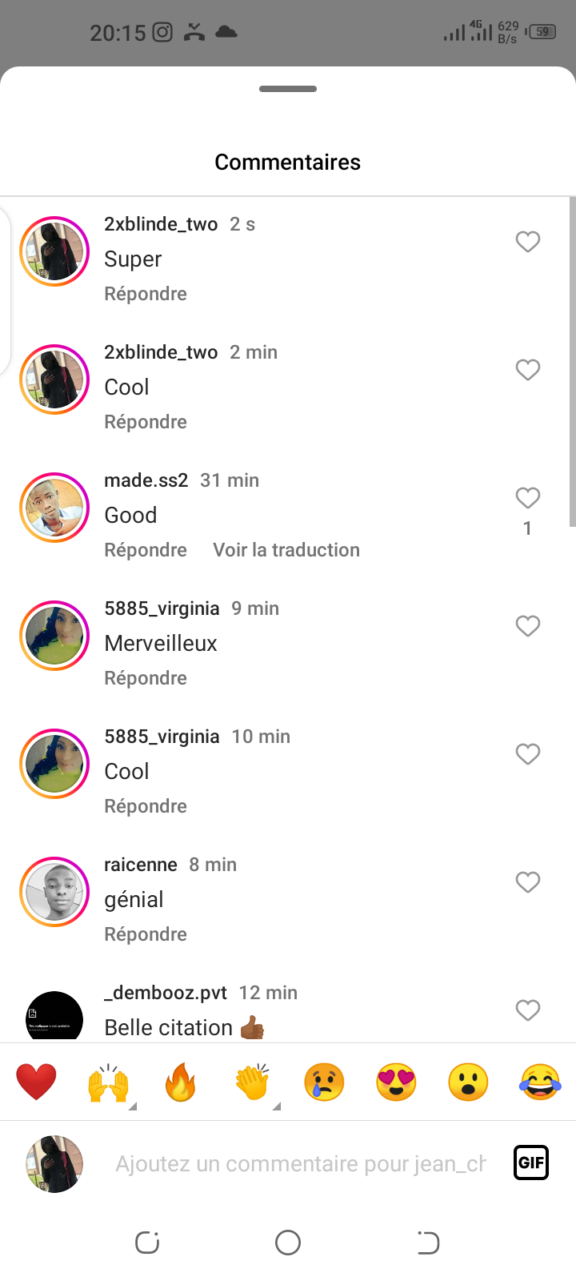Like the 'Merveilleux' comment
This screenshot has width=576, height=1281.
point(528,625)
